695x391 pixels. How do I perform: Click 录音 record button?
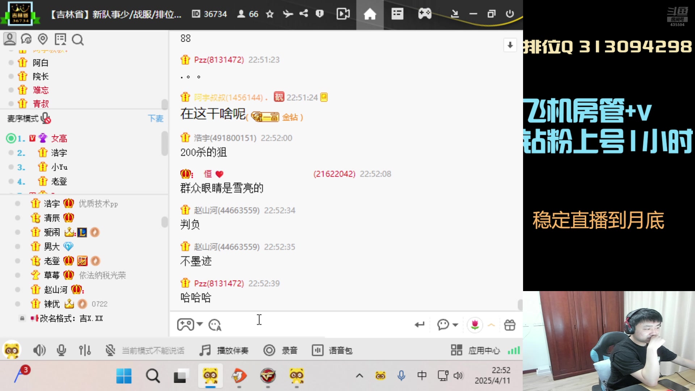coord(280,350)
